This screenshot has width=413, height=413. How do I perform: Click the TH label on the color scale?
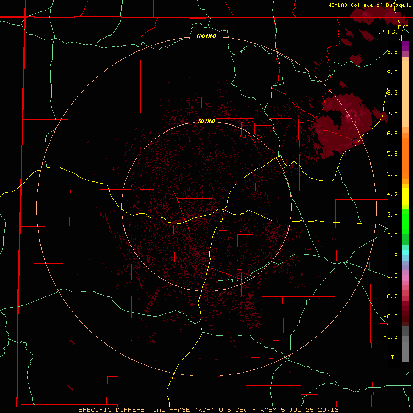(394, 357)
